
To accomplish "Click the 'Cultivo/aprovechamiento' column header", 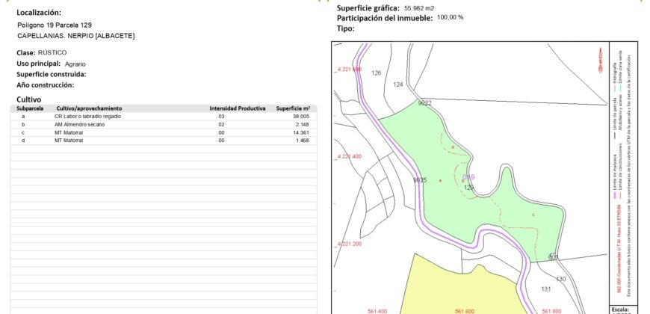I will coord(89,108).
